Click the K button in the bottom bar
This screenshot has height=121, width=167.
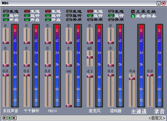[x=14, y=118]
